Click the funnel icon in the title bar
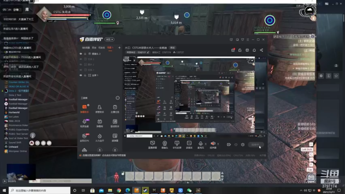 [x=242, y=40]
